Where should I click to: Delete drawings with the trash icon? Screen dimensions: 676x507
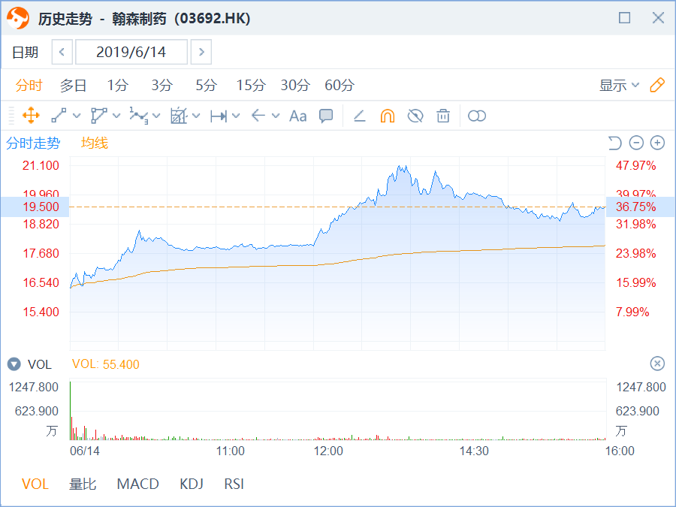[443, 116]
